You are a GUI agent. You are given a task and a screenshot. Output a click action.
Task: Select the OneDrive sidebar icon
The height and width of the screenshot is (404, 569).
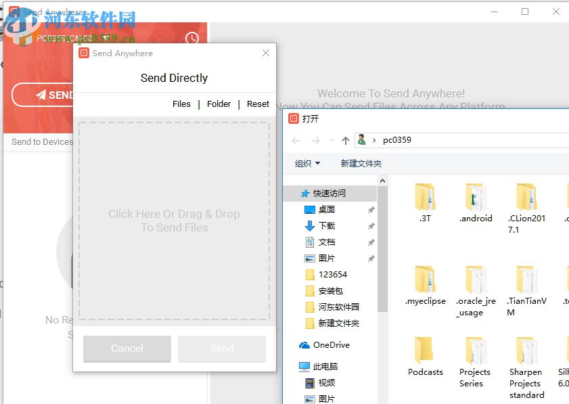tap(305, 345)
